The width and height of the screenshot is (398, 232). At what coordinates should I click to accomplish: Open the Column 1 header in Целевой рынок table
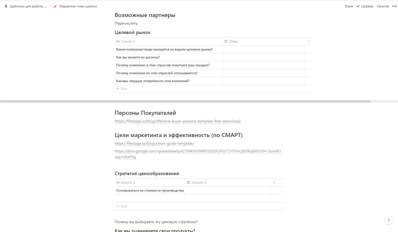(168, 42)
